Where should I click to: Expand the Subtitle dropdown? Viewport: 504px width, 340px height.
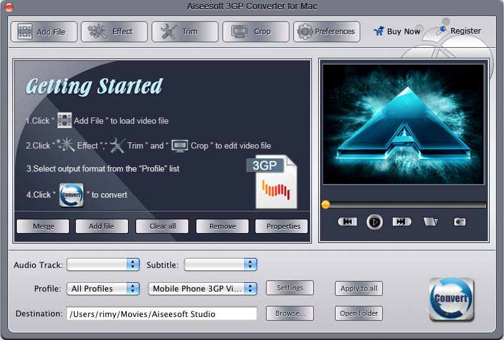tap(221, 265)
